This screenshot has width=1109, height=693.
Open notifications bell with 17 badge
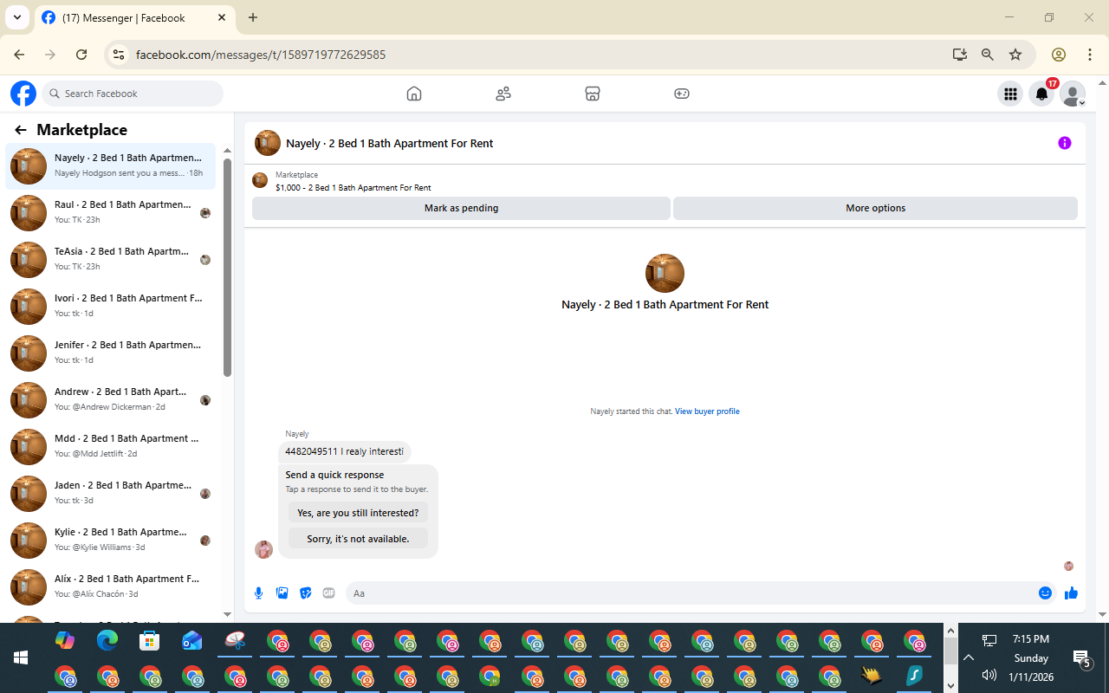click(1042, 94)
